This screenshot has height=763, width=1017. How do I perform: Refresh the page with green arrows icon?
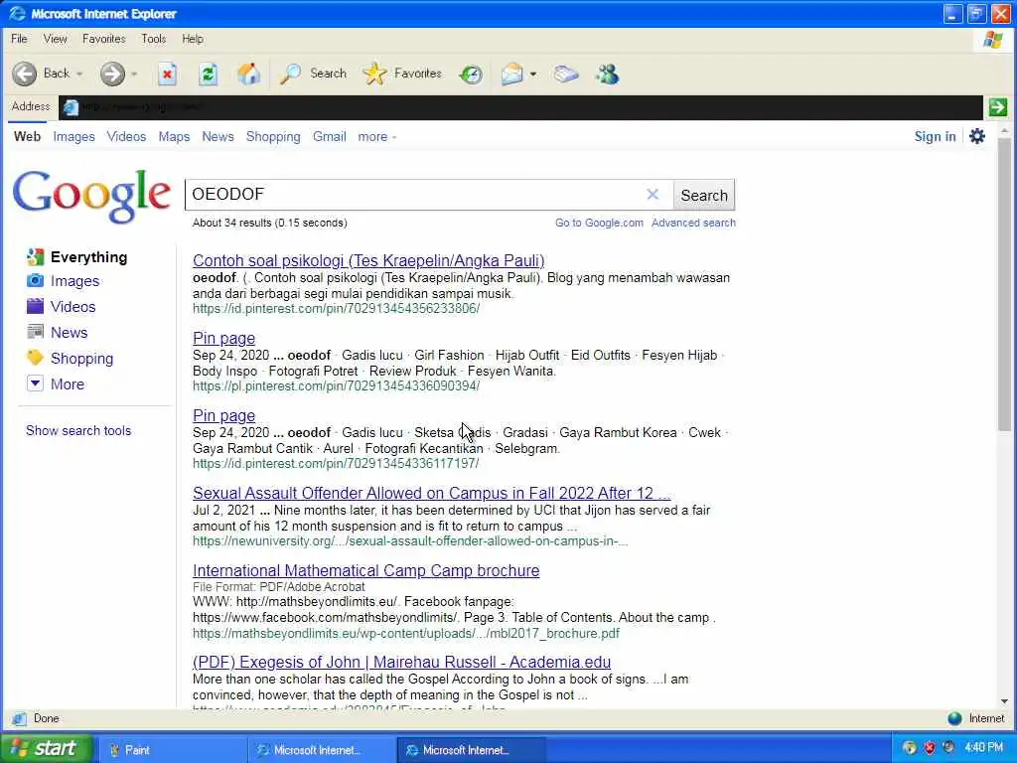(208, 74)
